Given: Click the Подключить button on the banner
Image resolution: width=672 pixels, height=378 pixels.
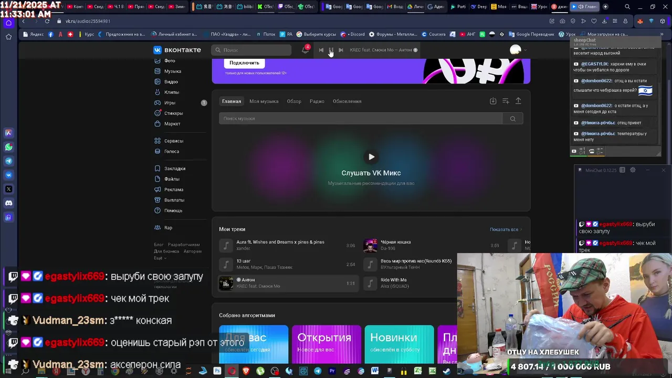Looking at the screenshot, I should click(x=244, y=63).
